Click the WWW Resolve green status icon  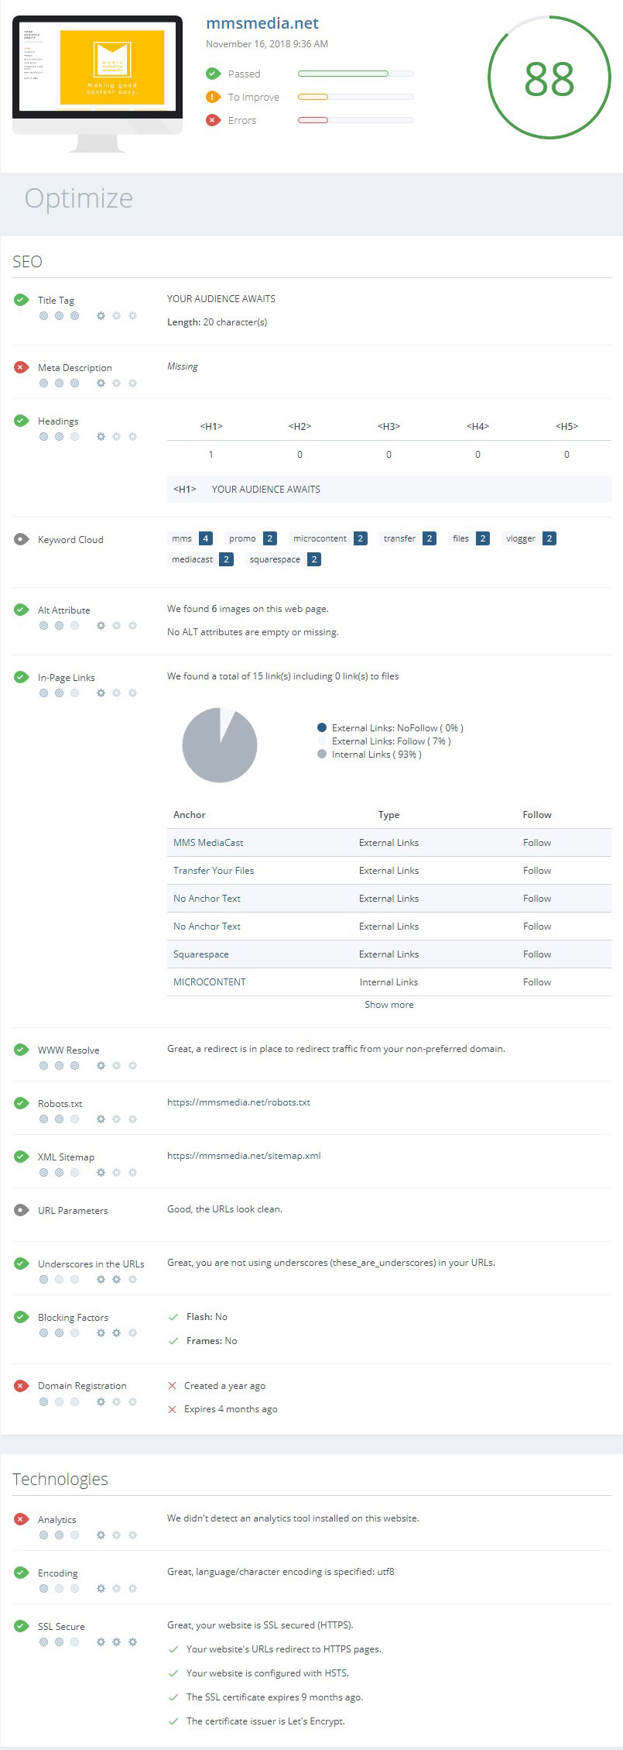[22, 1050]
